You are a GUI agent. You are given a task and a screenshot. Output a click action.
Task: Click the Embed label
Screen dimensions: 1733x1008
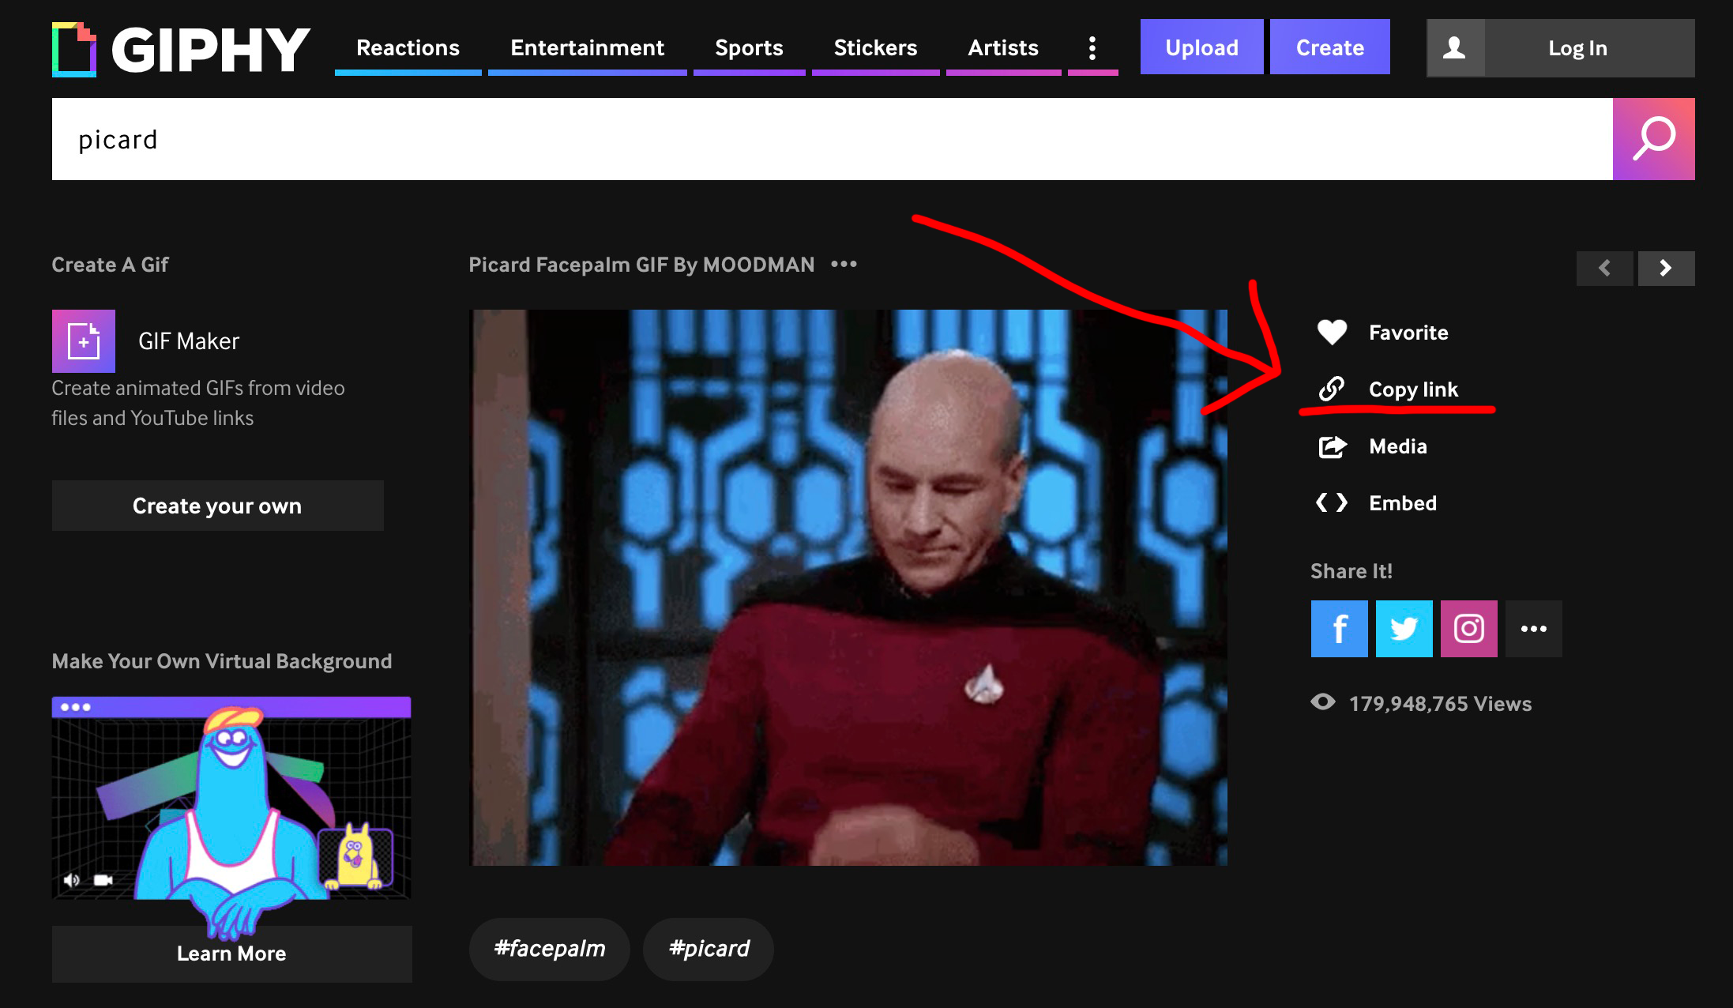(1403, 503)
